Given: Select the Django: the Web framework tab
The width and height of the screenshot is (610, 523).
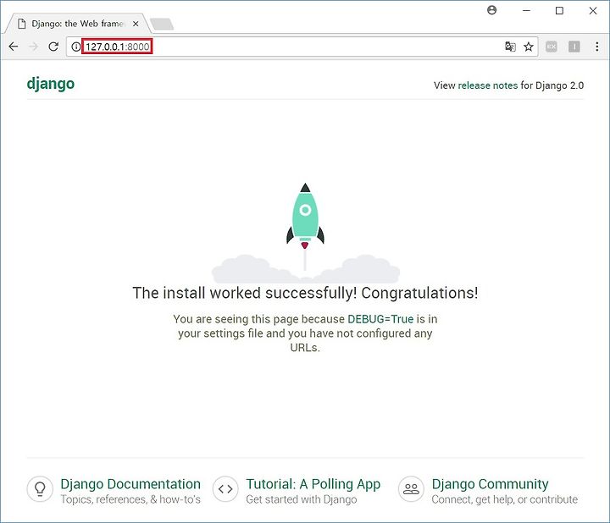Looking at the screenshot, I should [x=77, y=24].
